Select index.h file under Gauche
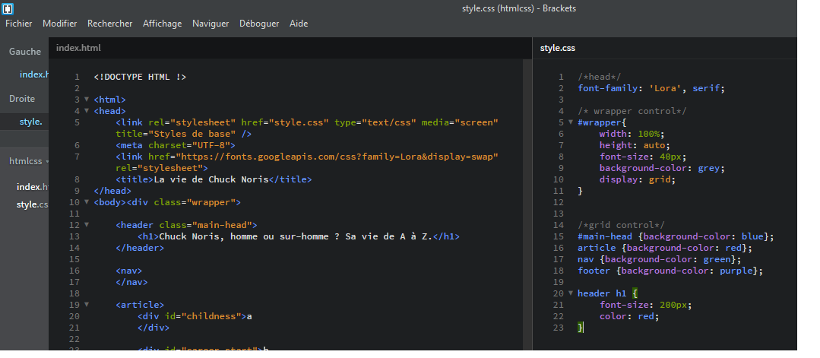 tap(33, 74)
